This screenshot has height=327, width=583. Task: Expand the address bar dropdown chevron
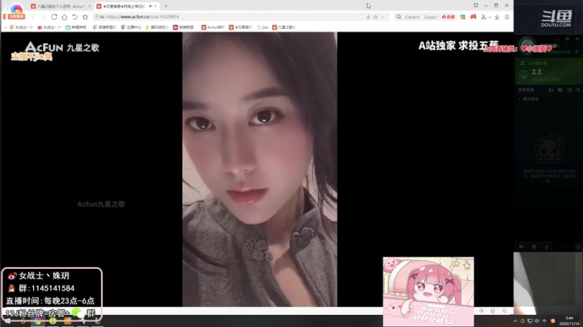pos(382,17)
